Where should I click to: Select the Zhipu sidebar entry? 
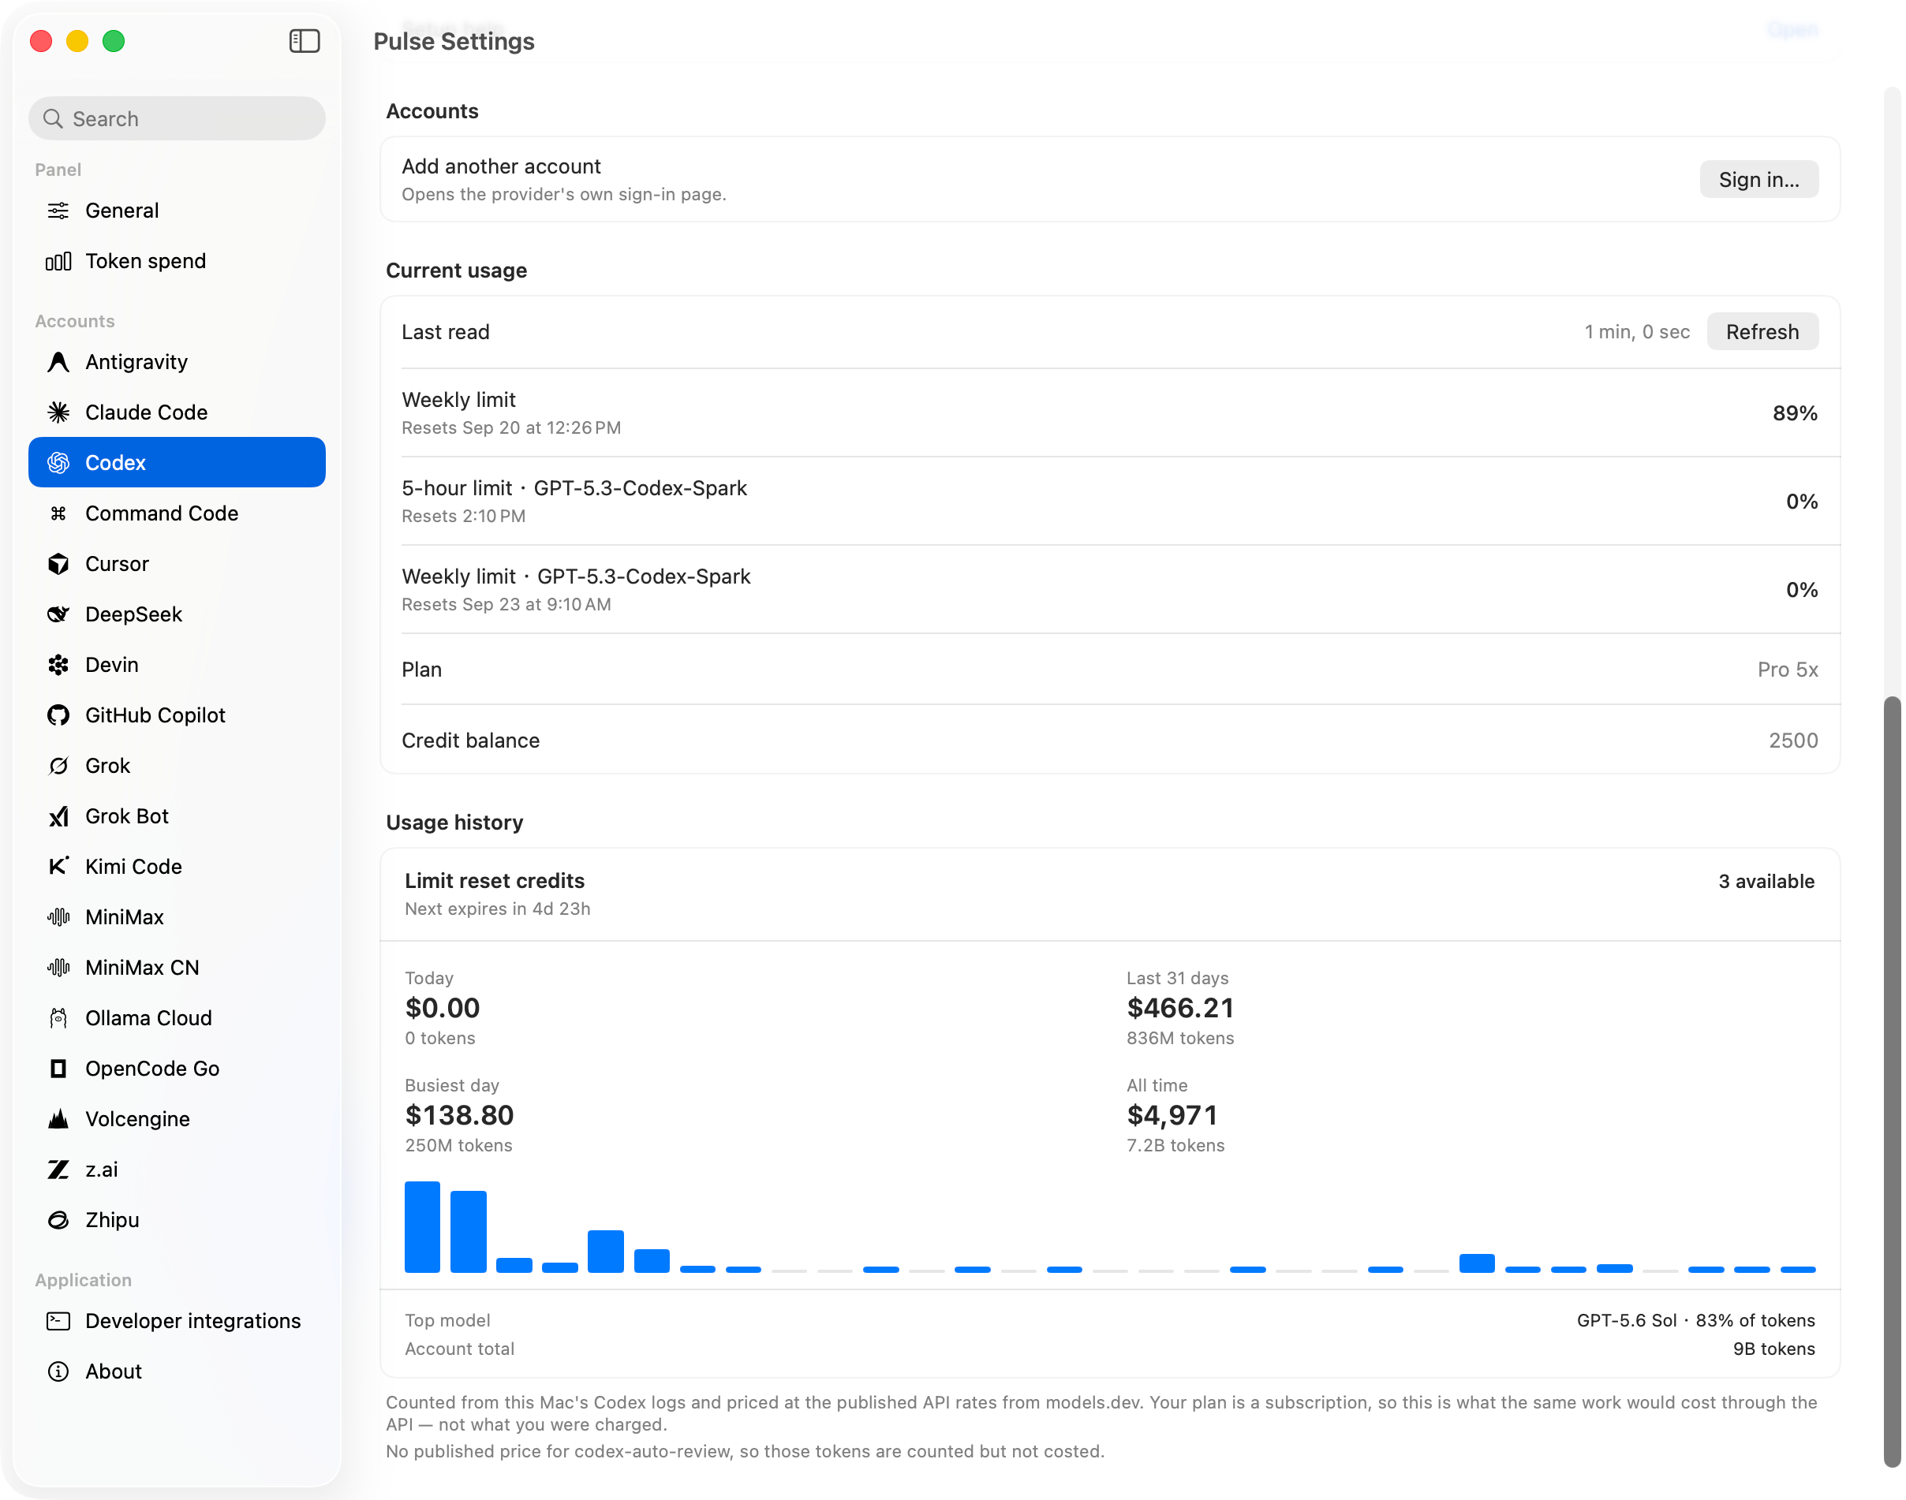(x=177, y=1220)
